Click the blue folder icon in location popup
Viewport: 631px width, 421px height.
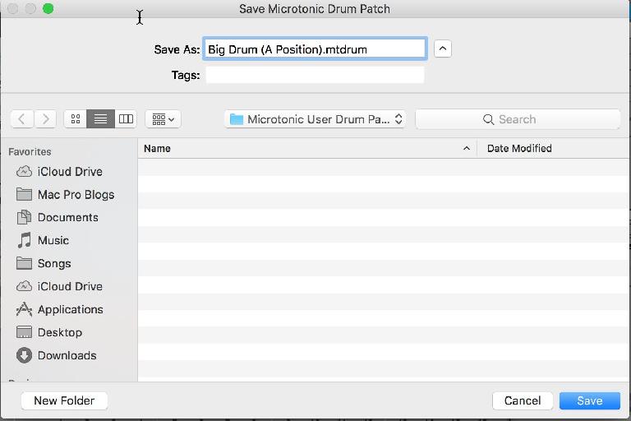tap(237, 119)
